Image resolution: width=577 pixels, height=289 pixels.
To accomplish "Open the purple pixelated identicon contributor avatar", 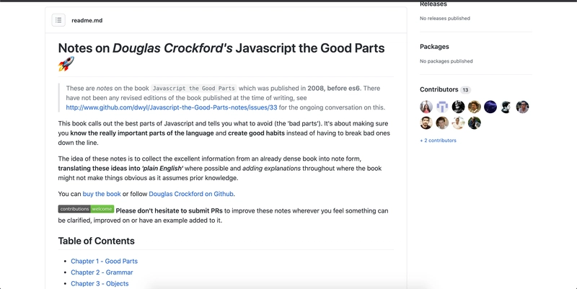I will (442, 107).
